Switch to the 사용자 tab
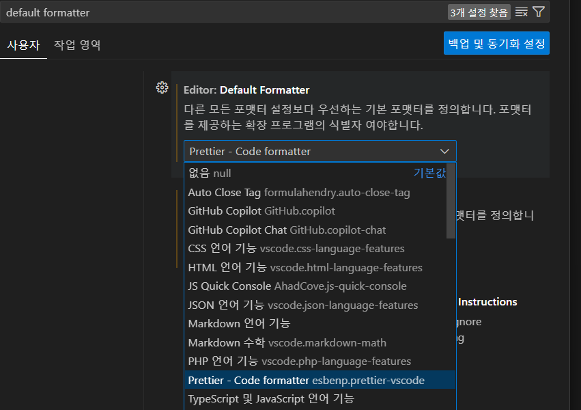 [23, 45]
